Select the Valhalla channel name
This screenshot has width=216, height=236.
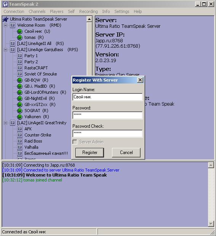pyautogui.click(x=31, y=147)
